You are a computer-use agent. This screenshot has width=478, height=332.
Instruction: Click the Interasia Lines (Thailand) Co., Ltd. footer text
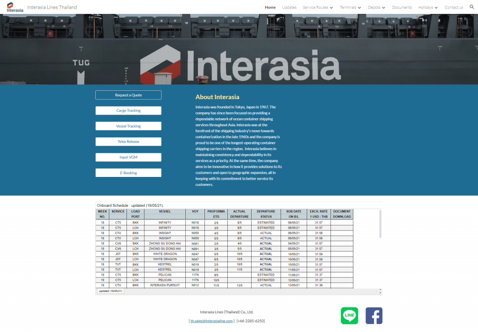click(226, 312)
